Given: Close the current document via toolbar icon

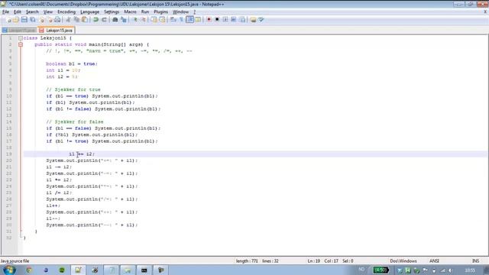Looking at the screenshot, I should point(41,20).
